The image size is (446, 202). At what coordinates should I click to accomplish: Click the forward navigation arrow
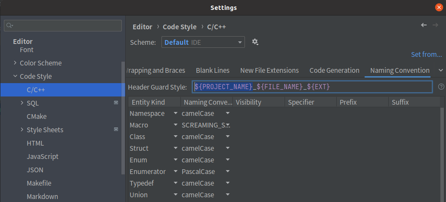click(436, 25)
